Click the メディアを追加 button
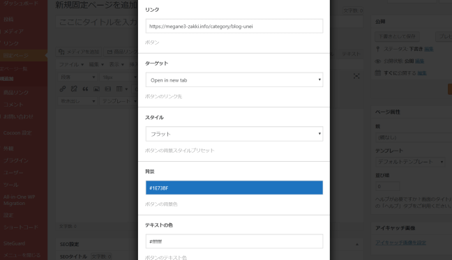452x260 pixels. [79, 52]
